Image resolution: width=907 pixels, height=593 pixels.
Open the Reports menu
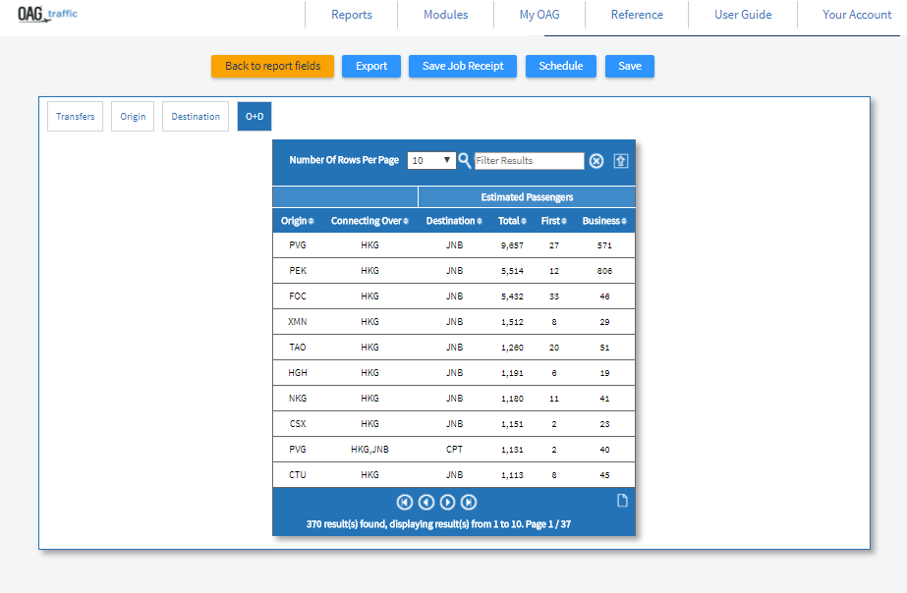(x=352, y=15)
